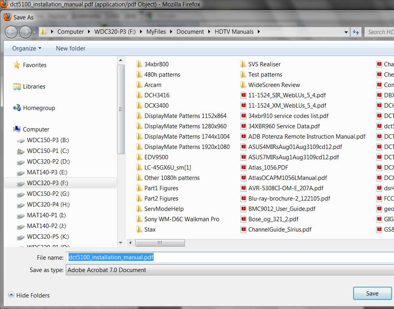This screenshot has width=394, height=309.
Task: Select the SVS Realiser folder icon
Action: coord(243,64)
